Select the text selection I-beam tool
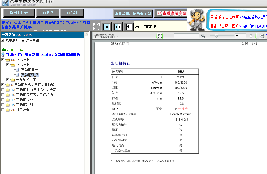This screenshot has width=267, height=174. coord(167,36)
